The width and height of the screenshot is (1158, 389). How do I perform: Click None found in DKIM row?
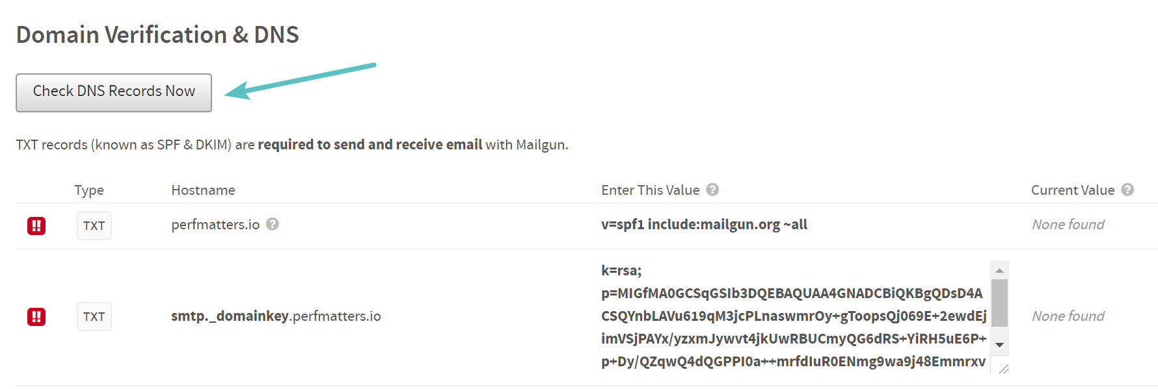(x=1068, y=316)
